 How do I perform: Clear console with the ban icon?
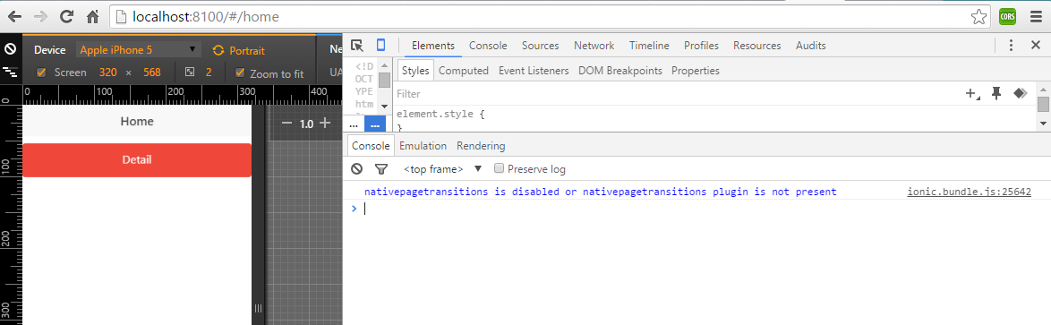point(357,169)
